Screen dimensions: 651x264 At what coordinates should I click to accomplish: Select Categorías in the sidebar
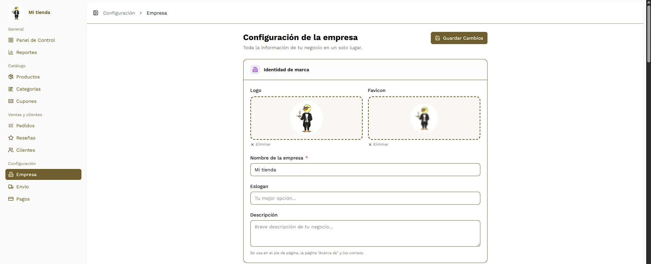coord(43,89)
